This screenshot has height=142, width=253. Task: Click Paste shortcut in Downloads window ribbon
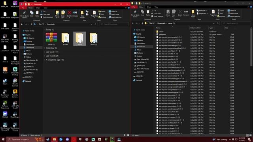(x=47, y=17)
